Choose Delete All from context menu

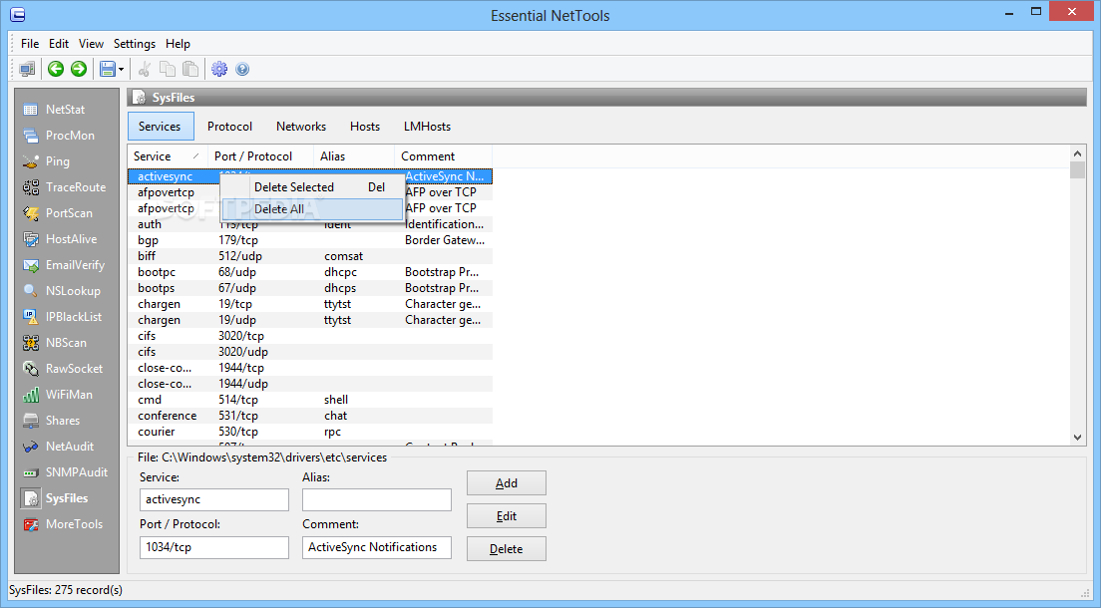(312, 209)
